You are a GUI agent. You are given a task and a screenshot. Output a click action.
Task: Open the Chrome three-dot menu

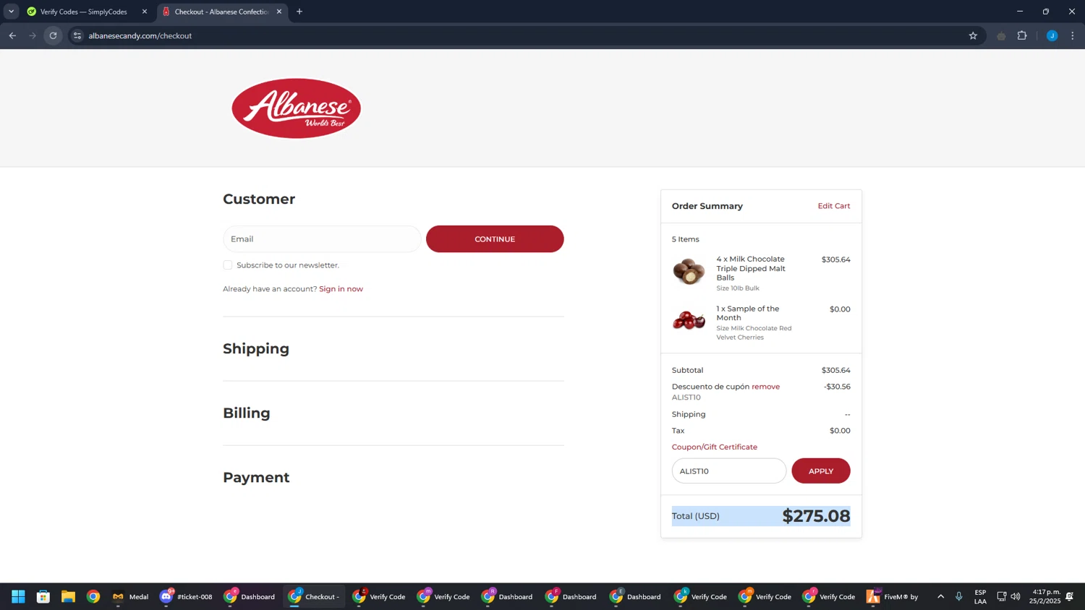coord(1073,35)
